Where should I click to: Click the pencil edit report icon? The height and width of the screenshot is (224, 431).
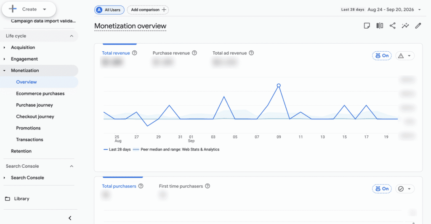coord(418,26)
